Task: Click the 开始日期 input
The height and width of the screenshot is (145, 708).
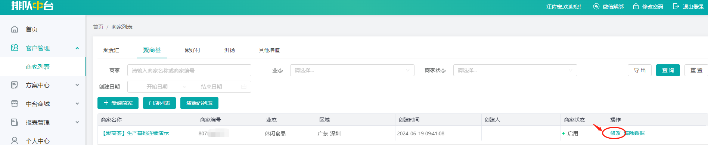Action: point(157,87)
